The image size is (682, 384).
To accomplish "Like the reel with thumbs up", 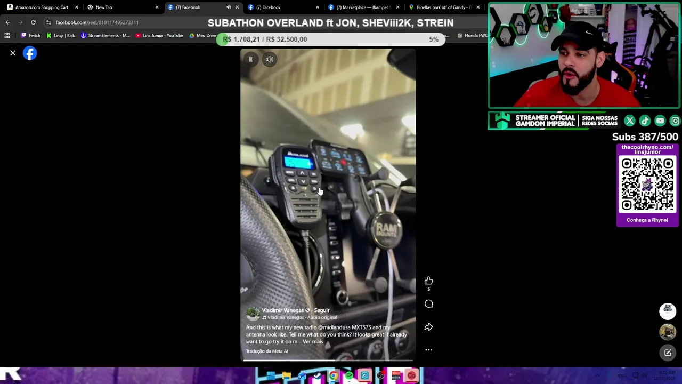I will coord(428,281).
